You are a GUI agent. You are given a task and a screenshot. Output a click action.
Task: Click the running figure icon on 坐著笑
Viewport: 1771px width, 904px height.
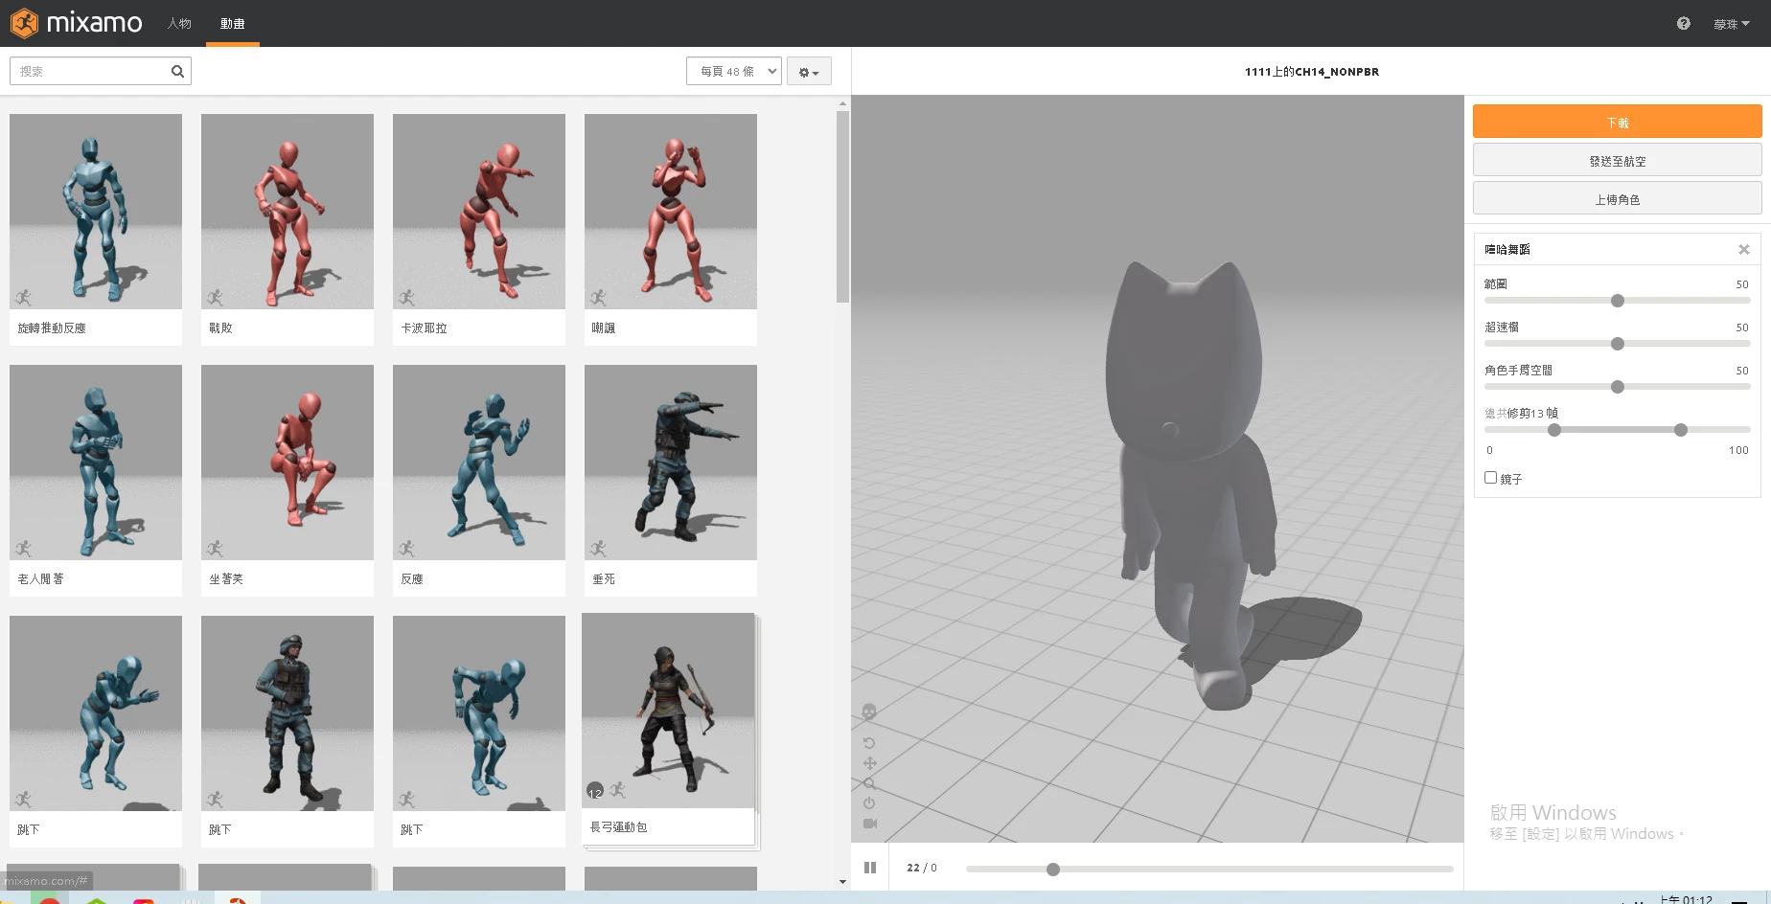pos(215,549)
